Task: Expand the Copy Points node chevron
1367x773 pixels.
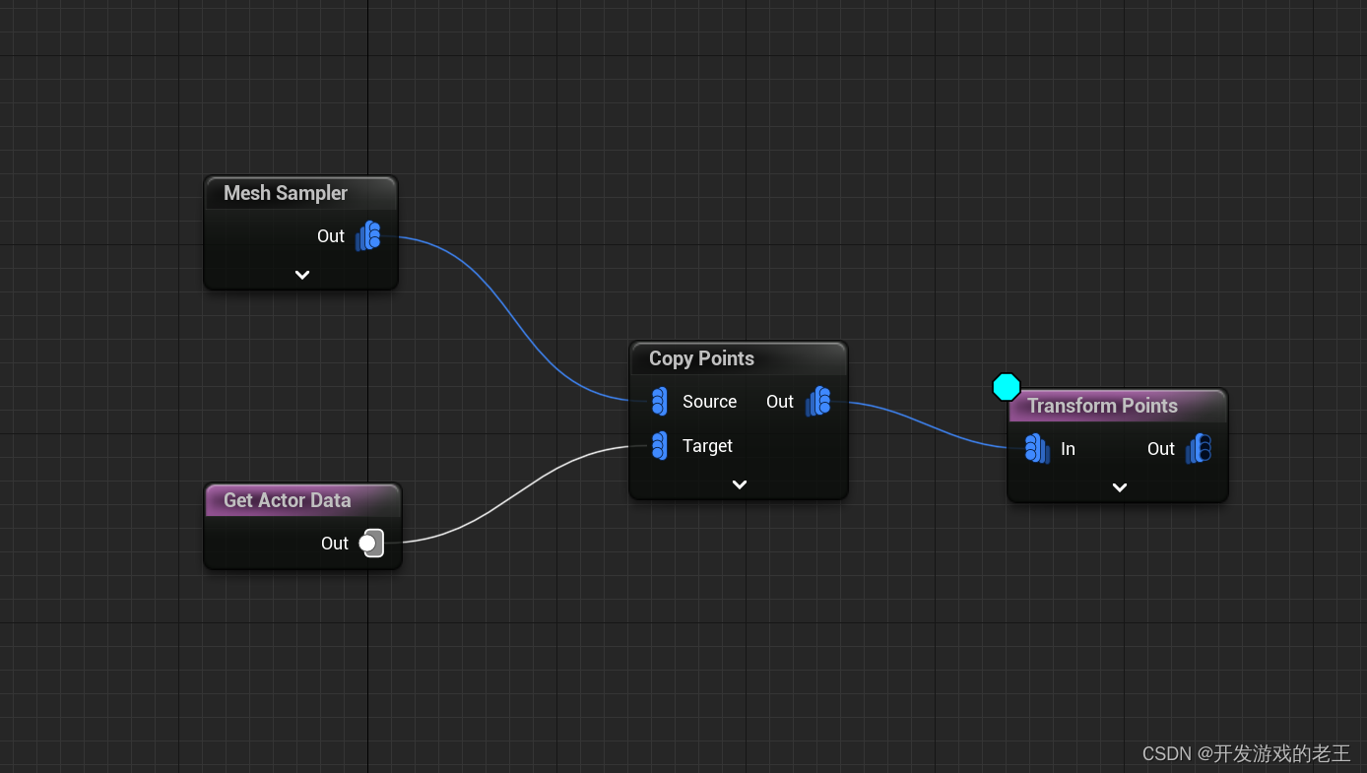Action: pos(740,484)
